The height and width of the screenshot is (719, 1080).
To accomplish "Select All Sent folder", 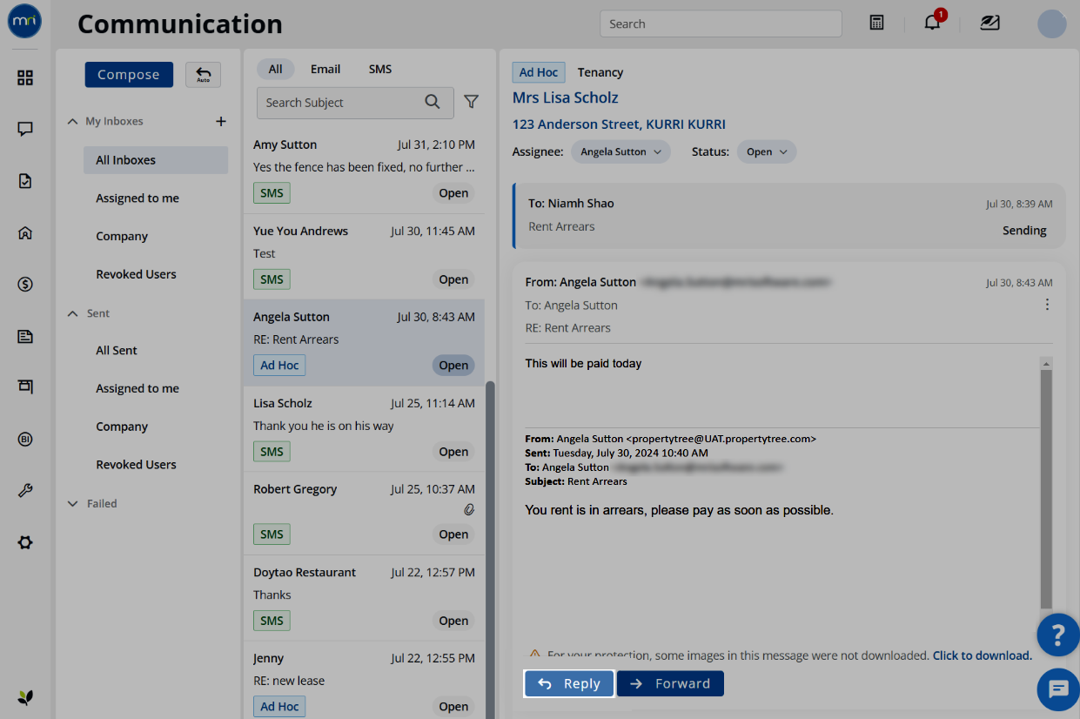I will click(x=117, y=350).
